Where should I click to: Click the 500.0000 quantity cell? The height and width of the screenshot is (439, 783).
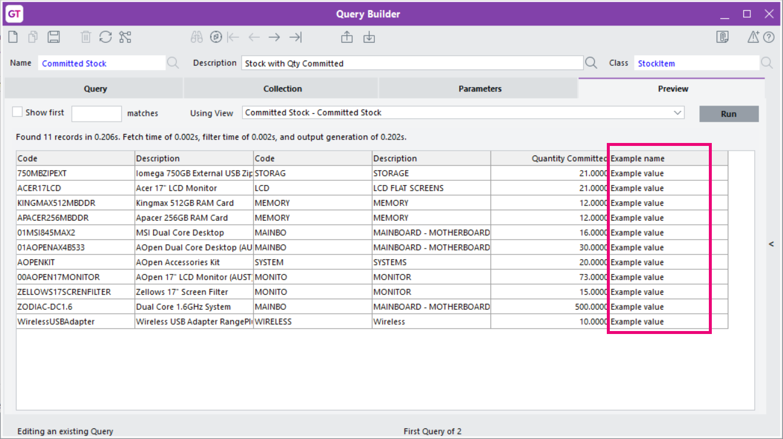pos(550,307)
